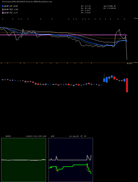This screenshot has width=138, height=182.
Task: Click the blue DOW ST legend swatch
Action: pyautogui.click(x=3, y=6)
